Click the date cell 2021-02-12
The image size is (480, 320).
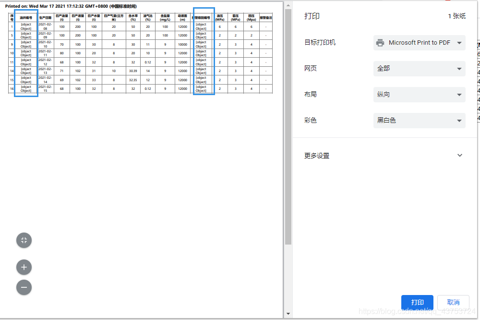pos(45,62)
